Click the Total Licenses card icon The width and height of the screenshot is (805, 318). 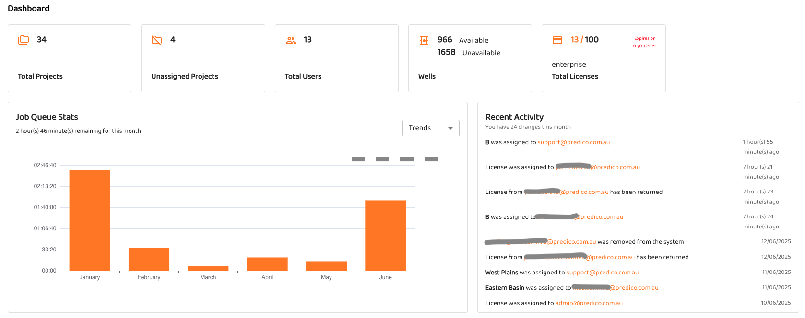[557, 40]
